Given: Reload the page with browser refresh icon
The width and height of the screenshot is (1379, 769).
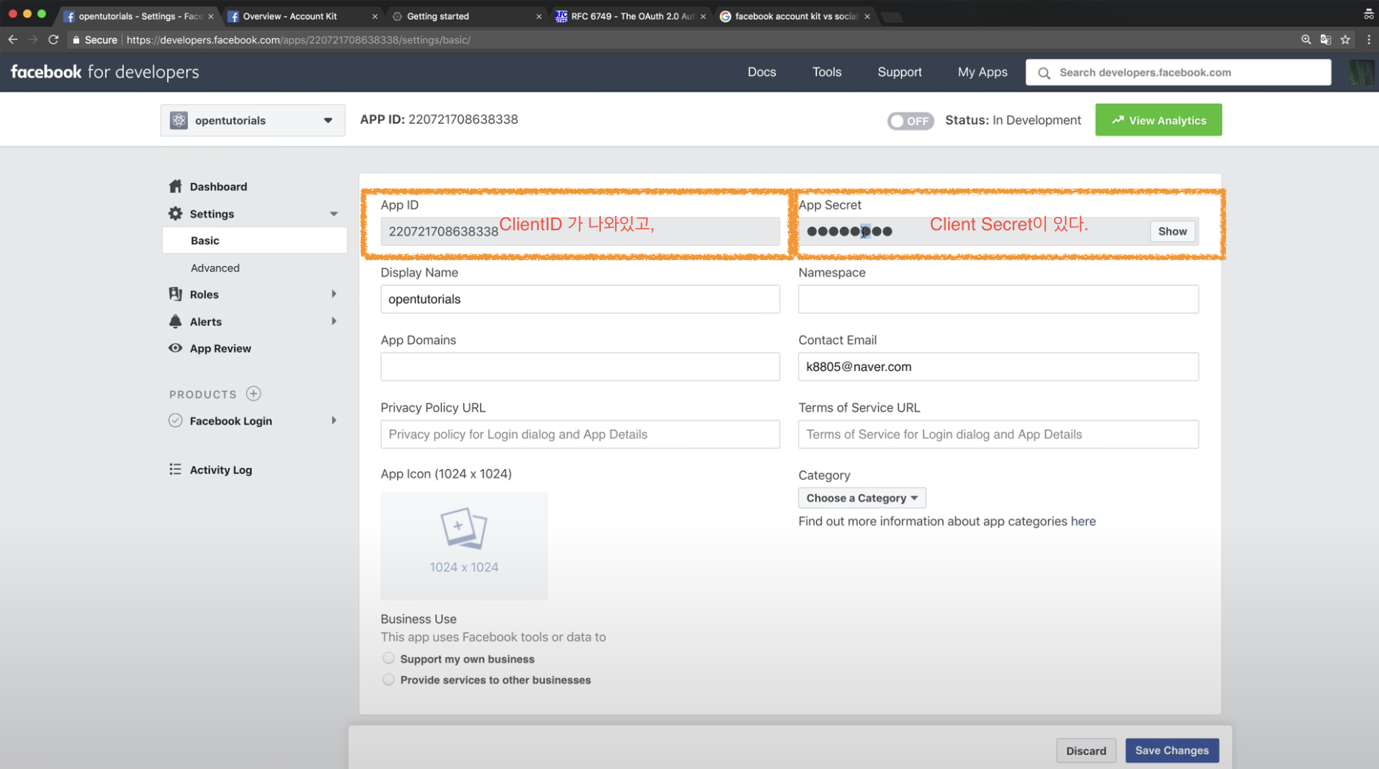Looking at the screenshot, I should (54, 39).
